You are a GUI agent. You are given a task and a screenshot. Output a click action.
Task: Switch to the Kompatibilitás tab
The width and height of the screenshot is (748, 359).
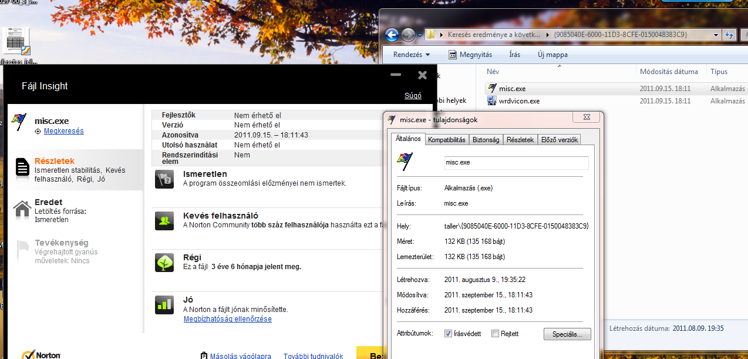(446, 140)
